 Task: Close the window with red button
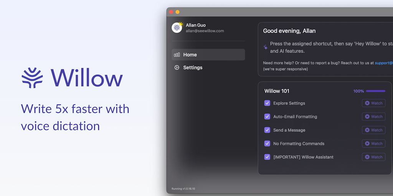[171, 12]
